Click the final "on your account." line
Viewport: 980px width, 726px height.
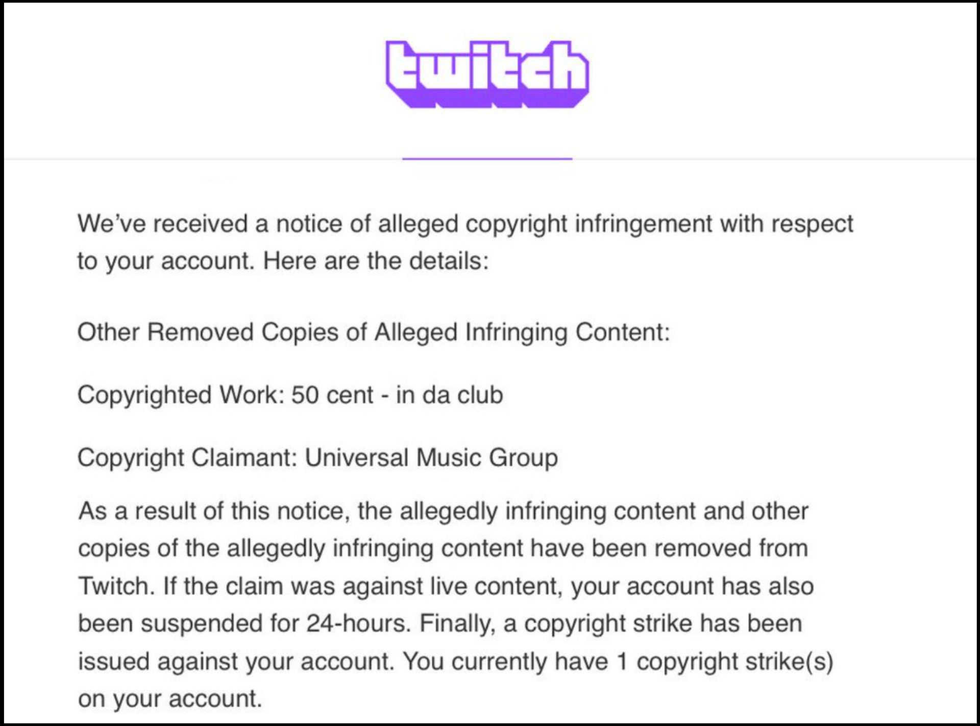pos(170,698)
